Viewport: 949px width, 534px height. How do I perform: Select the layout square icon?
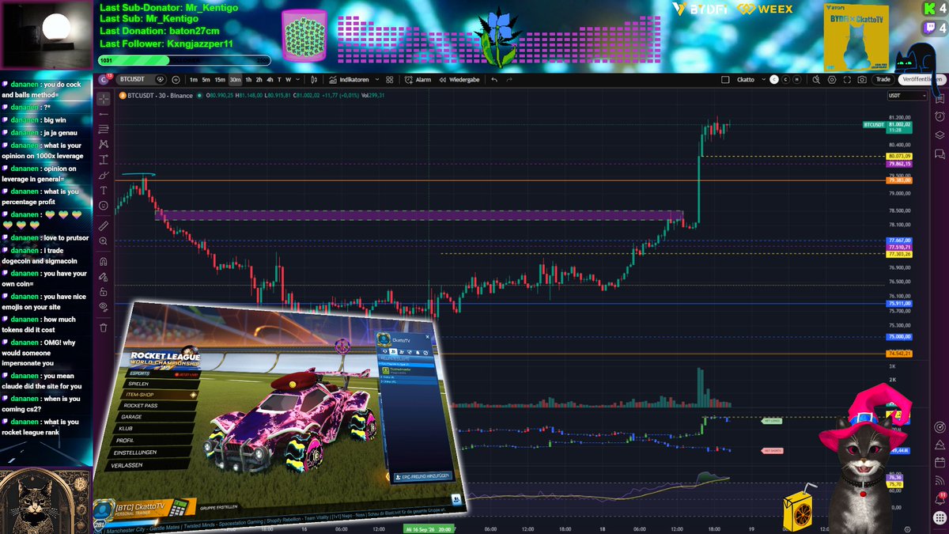pos(725,80)
